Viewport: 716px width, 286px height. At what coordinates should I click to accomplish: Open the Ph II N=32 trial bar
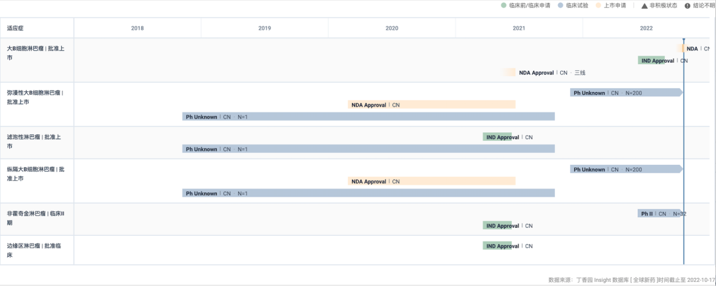click(x=660, y=213)
